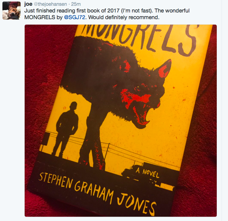This screenshot has height=221, width=228.
Task: Visit the mentioned @SGJ72 profile
Action: [75, 17]
